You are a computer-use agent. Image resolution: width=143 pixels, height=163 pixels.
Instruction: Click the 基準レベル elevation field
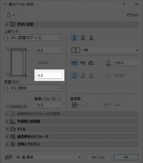pyautogui.click(x=49, y=105)
